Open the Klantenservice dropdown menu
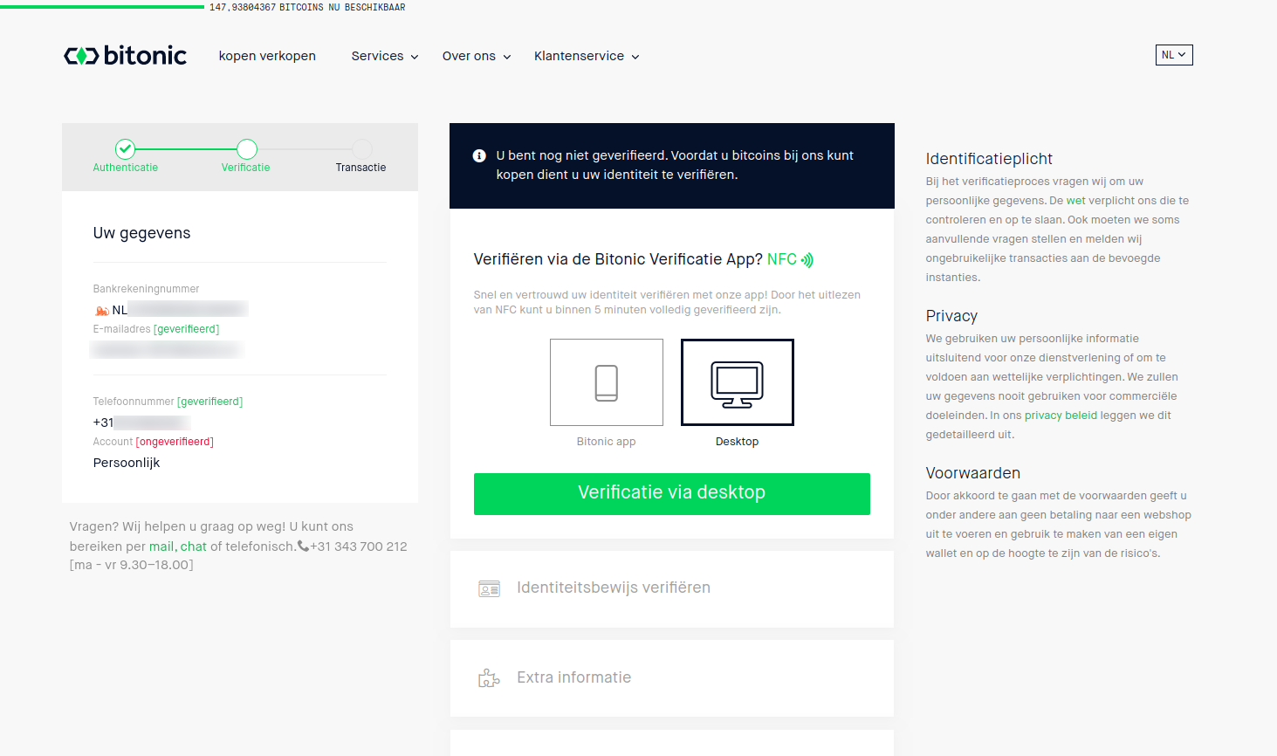This screenshot has height=756, width=1277. click(x=587, y=56)
